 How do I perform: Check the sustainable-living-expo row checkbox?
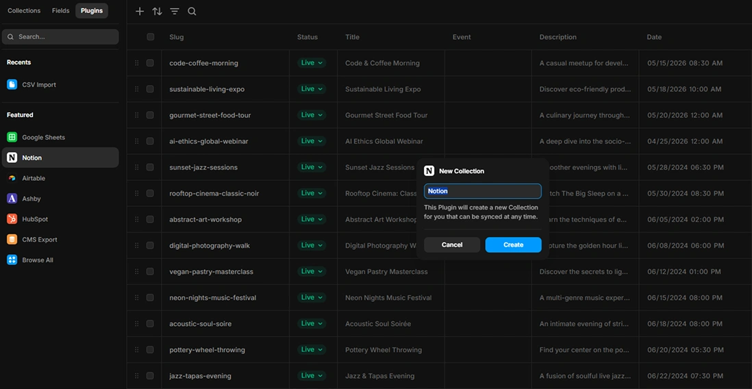(150, 89)
